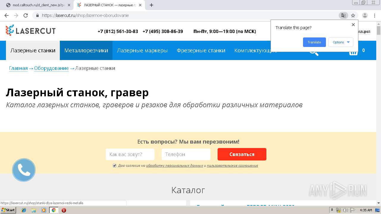The width and height of the screenshot is (381, 214).
Task: Click the Chrome taskbar icon
Action: click(x=54, y=210)
